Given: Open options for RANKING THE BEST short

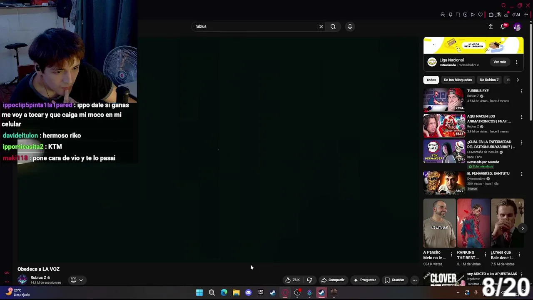Looking at the screenshot, I should point(485,254).
